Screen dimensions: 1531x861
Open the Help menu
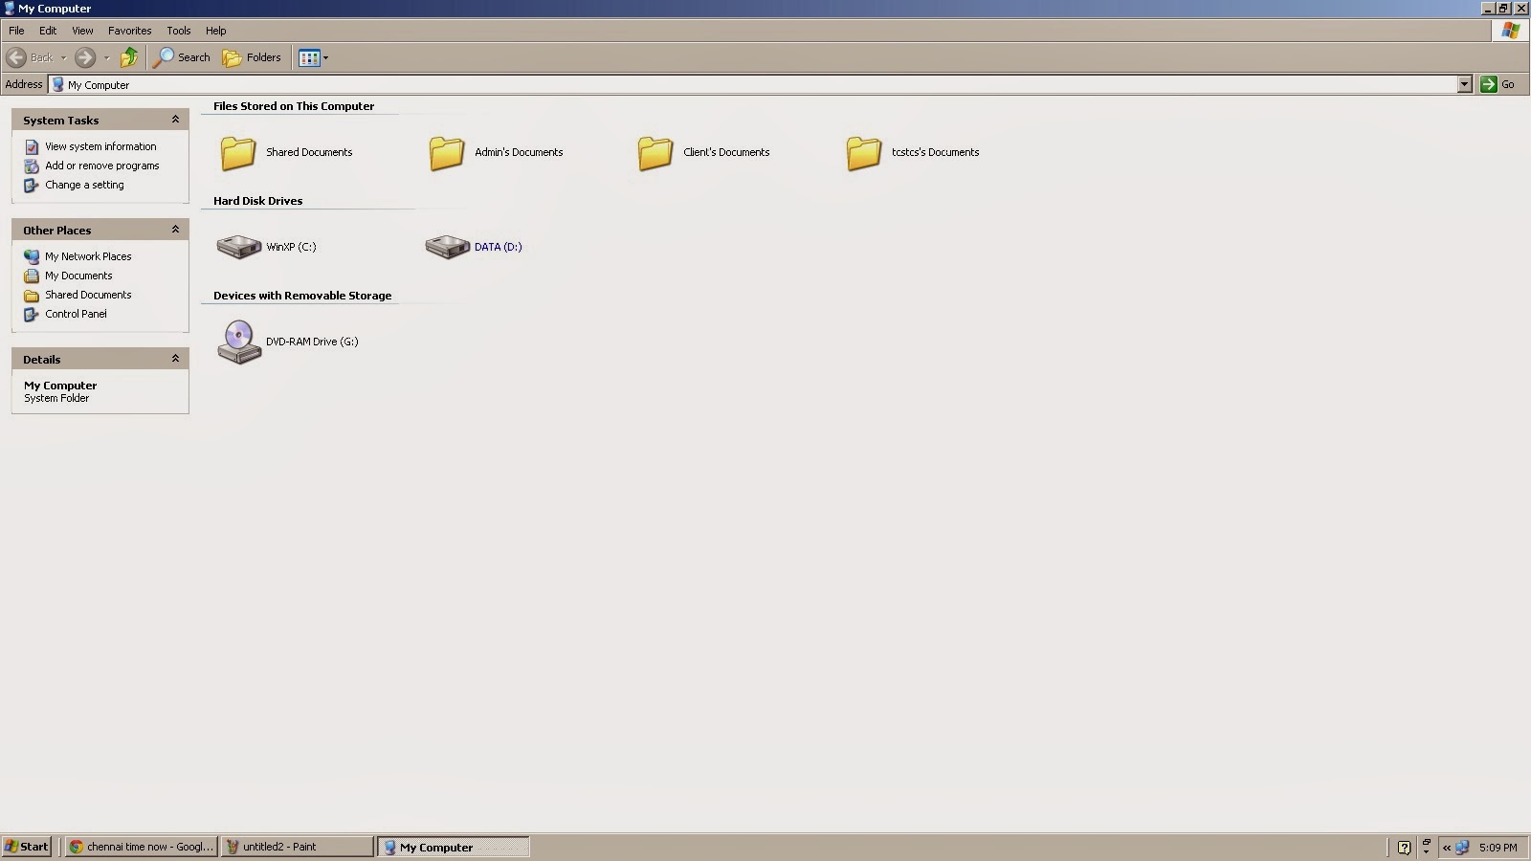point(216,31)
